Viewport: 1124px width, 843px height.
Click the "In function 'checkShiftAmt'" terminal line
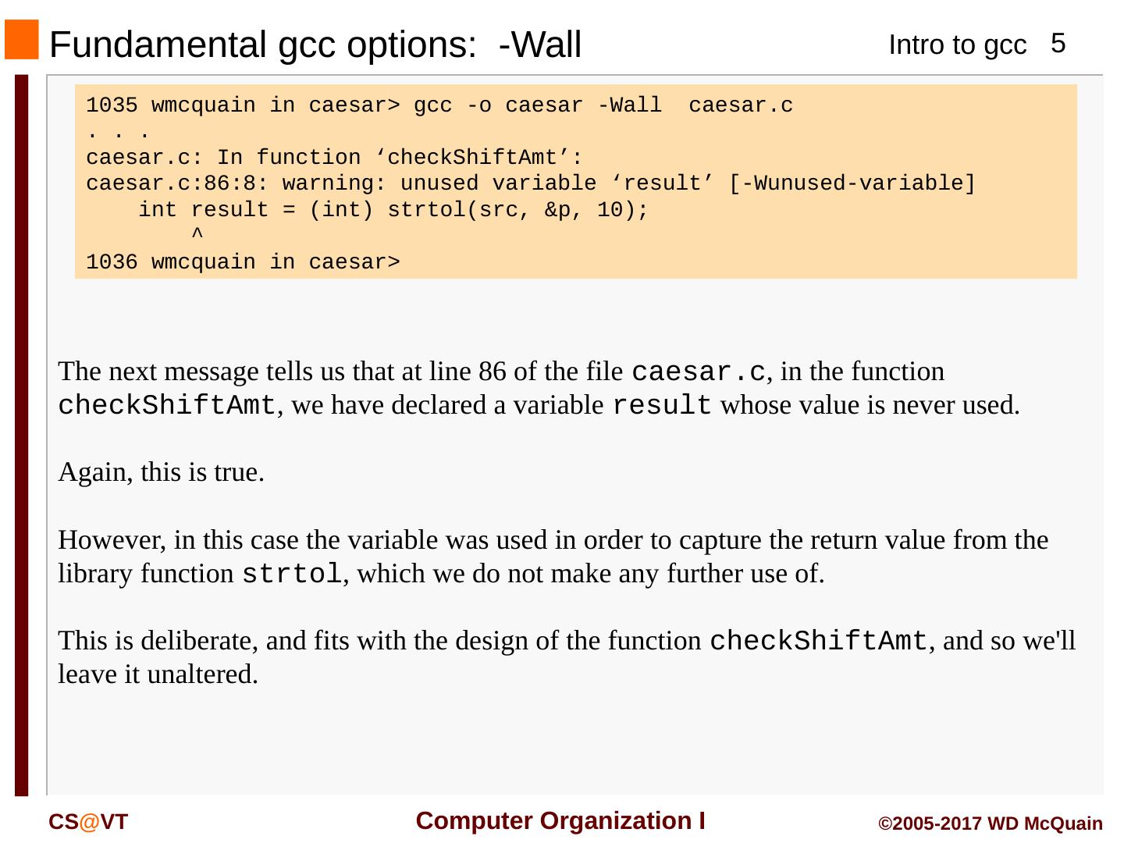click(334, 158)
